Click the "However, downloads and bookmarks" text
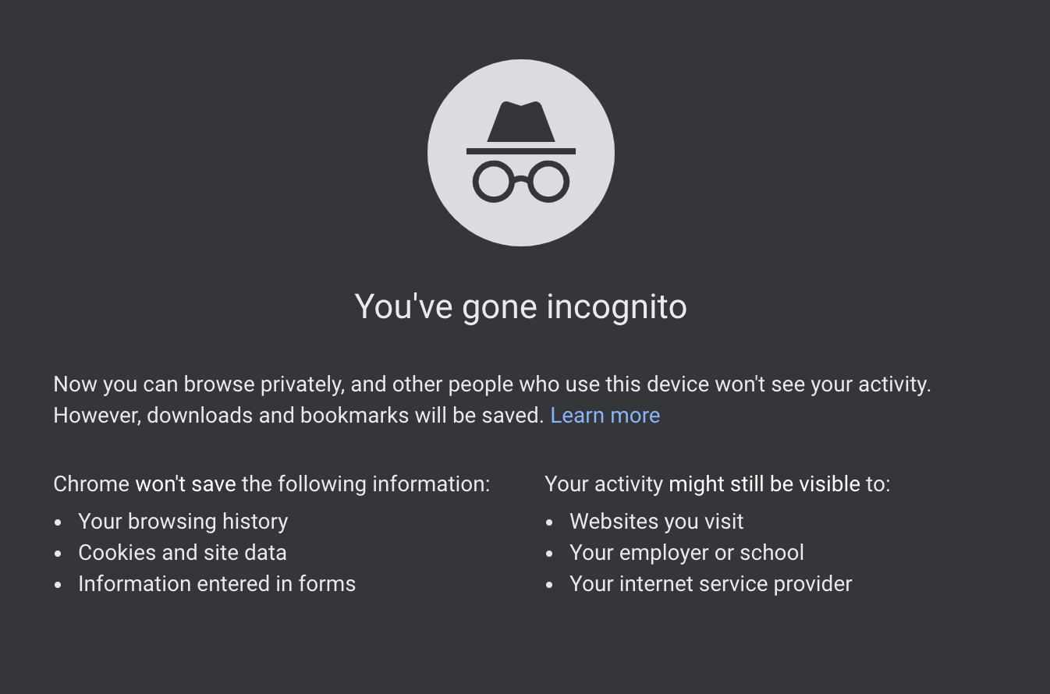This screenshot has width=1050, height=694. (299, 415)
